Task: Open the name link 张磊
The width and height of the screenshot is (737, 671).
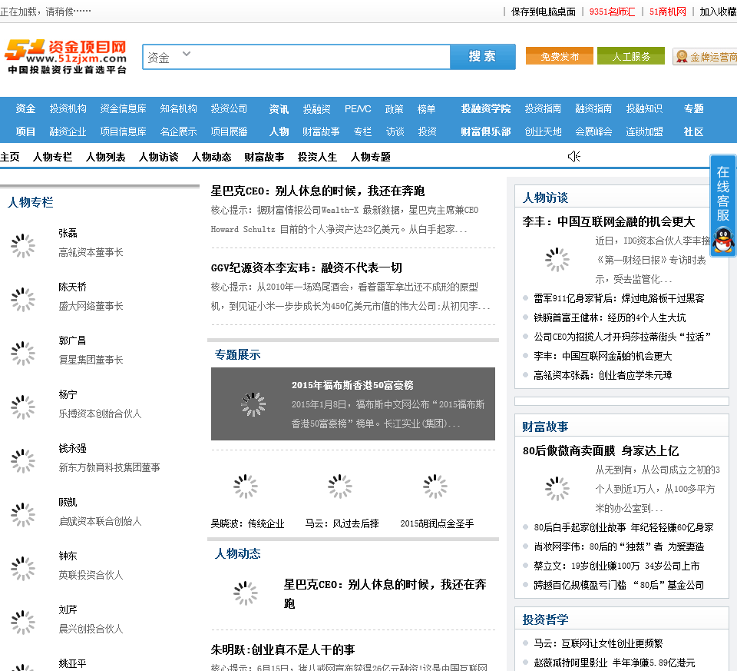Action: (x=68, y=233)
